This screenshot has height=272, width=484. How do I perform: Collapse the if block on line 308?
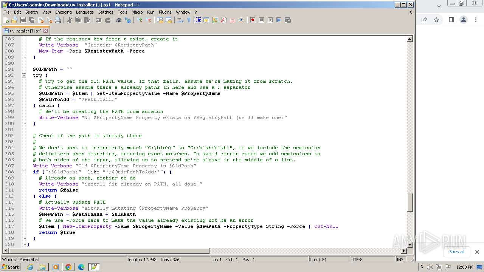pyautogui.click(x=24, y=172)
